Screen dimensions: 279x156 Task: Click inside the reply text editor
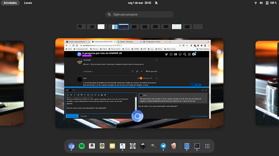tap(100, 105)
